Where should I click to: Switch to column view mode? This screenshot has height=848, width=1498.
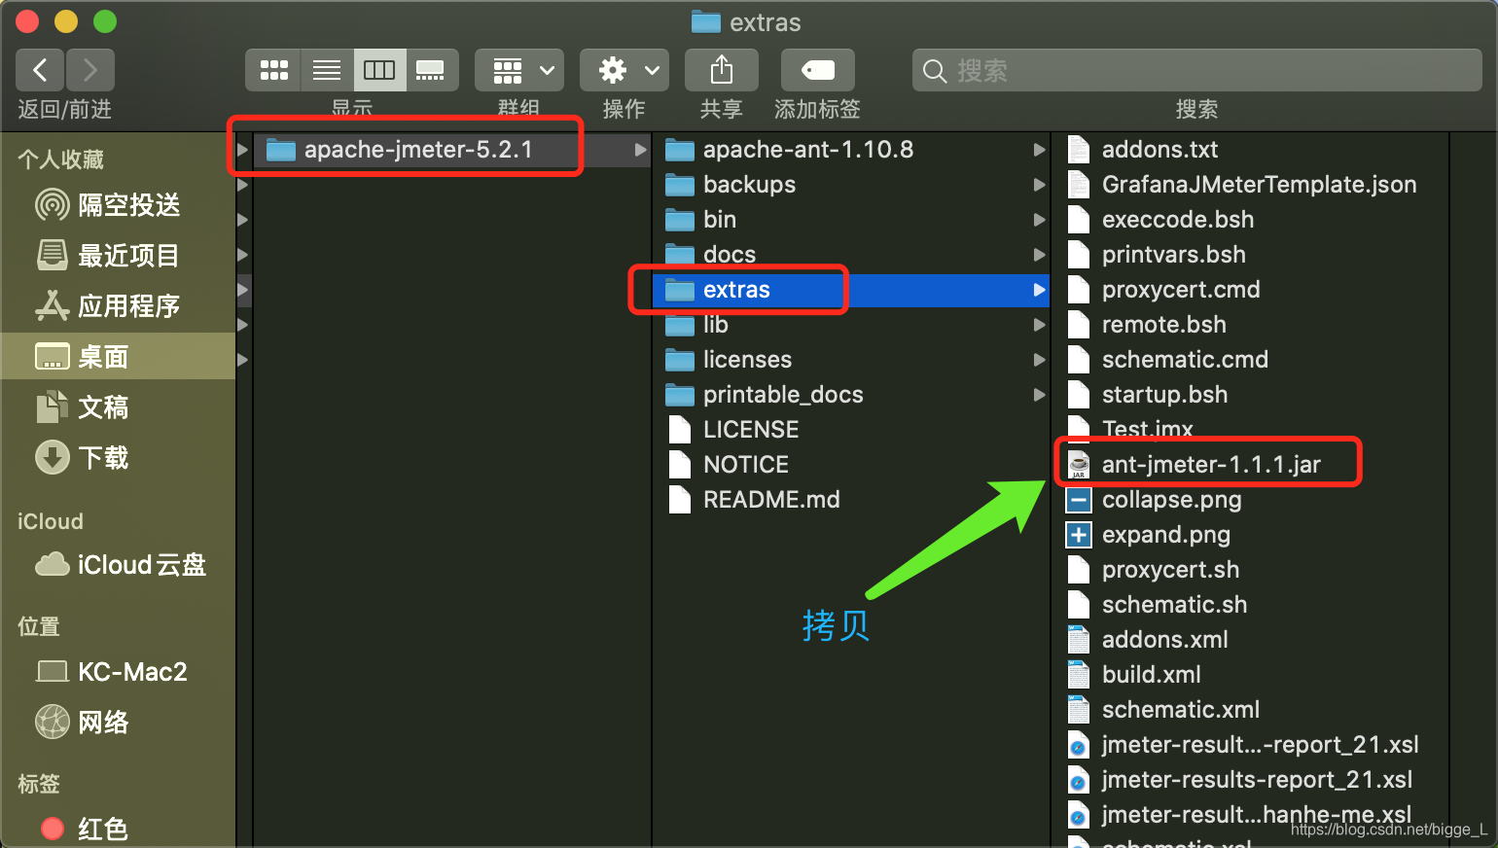[x=379, y=70]
